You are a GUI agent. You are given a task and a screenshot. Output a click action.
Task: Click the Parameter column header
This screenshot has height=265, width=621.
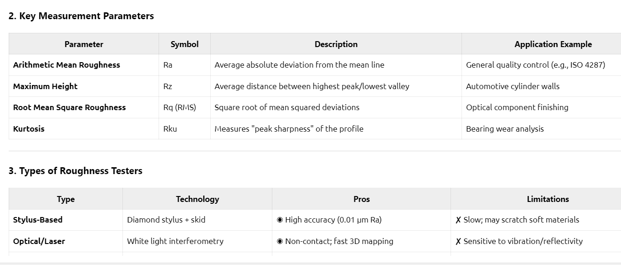point(84,44)
